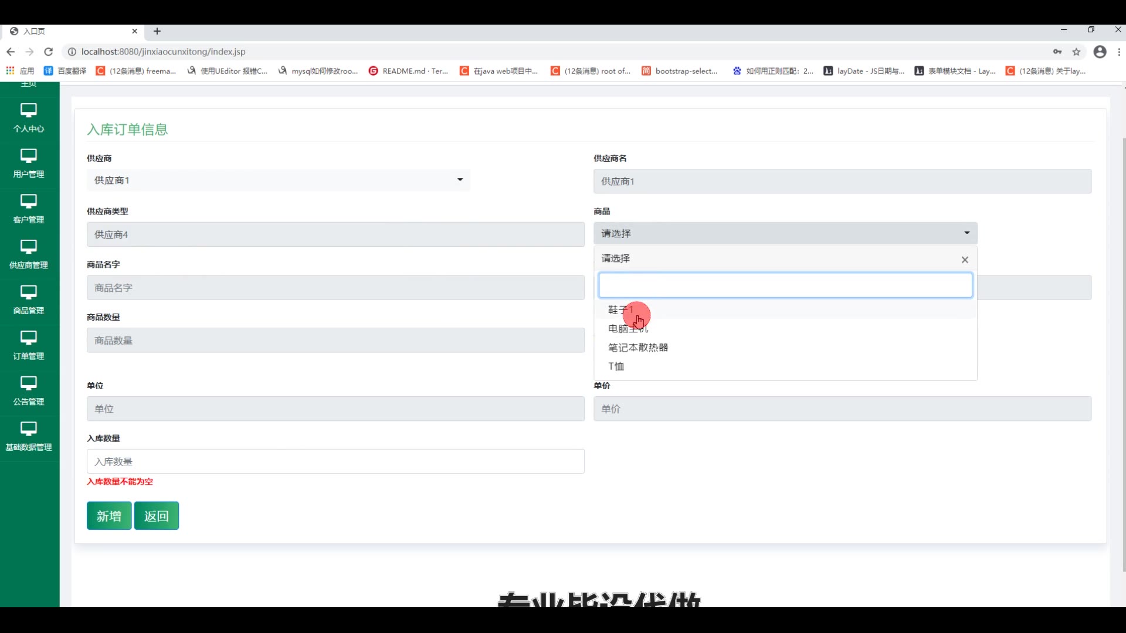Screen dimensions: 1126x633
Task: Bookmark page with star icon
Action: pos(1076,52)
